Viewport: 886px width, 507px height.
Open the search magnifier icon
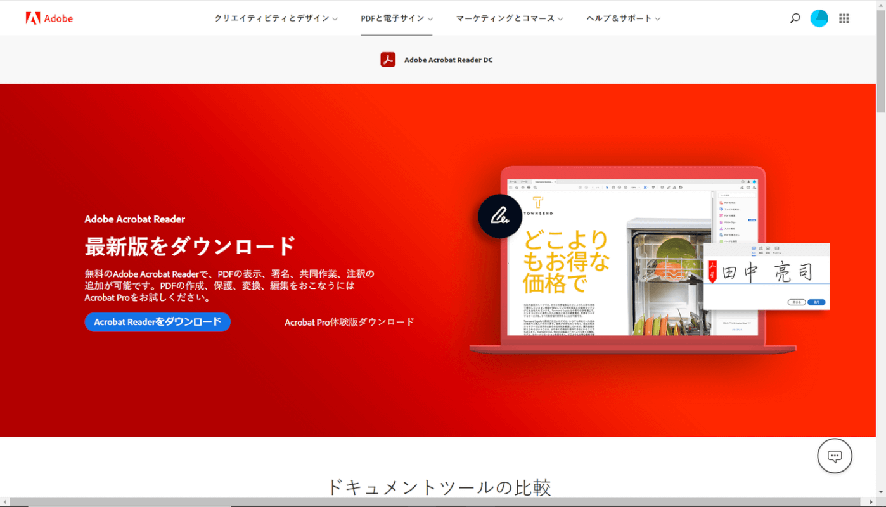[795, 18]
